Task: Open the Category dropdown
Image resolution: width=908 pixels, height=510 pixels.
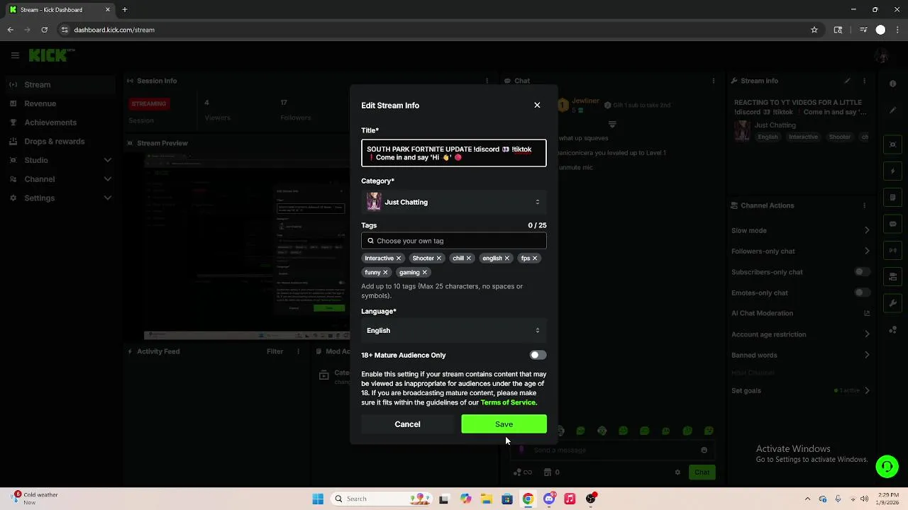Action: [x=454, y=202]
